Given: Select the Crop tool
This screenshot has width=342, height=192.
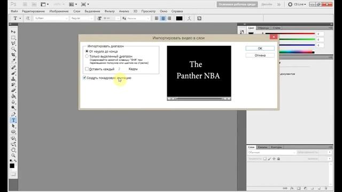Looking at the screenshot, I should (13, 55).
